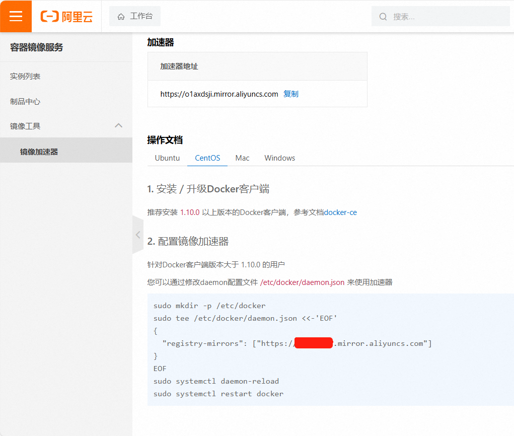Select 镜像加速器 sidebar item
Image resolution: width=514 pixels, height=436 pixels.
click(66, 150)
